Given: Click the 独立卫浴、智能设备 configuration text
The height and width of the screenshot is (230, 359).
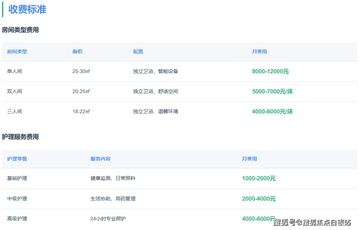Looking at the screenshot, I should [x=155, y=72].
